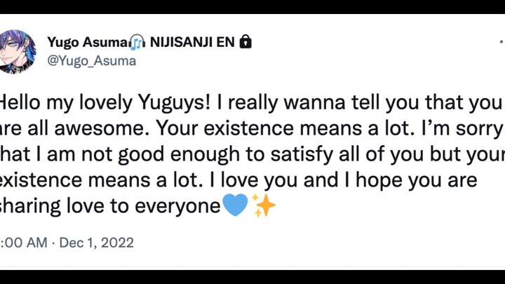Click the tweet's AM timestamp

pos(24,243)
